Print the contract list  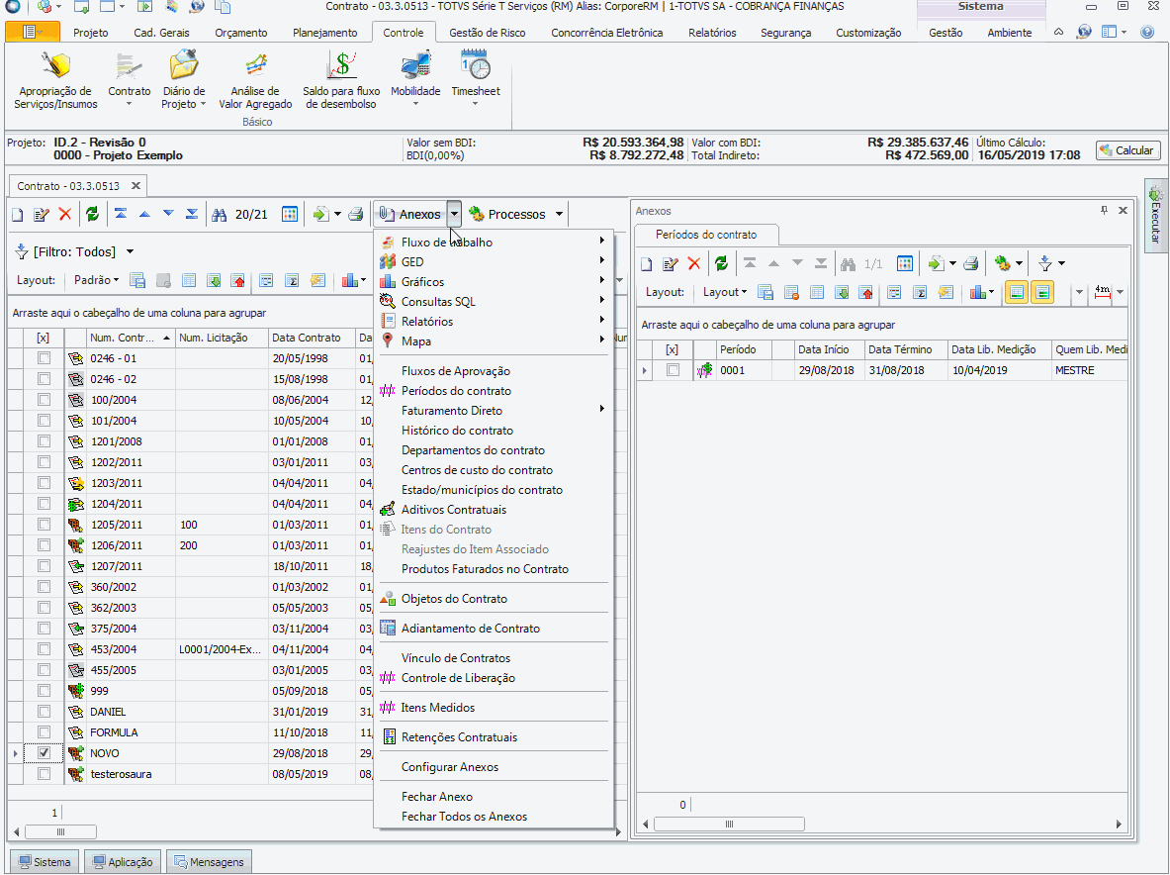pyautogui.click(x=356, y=215)
